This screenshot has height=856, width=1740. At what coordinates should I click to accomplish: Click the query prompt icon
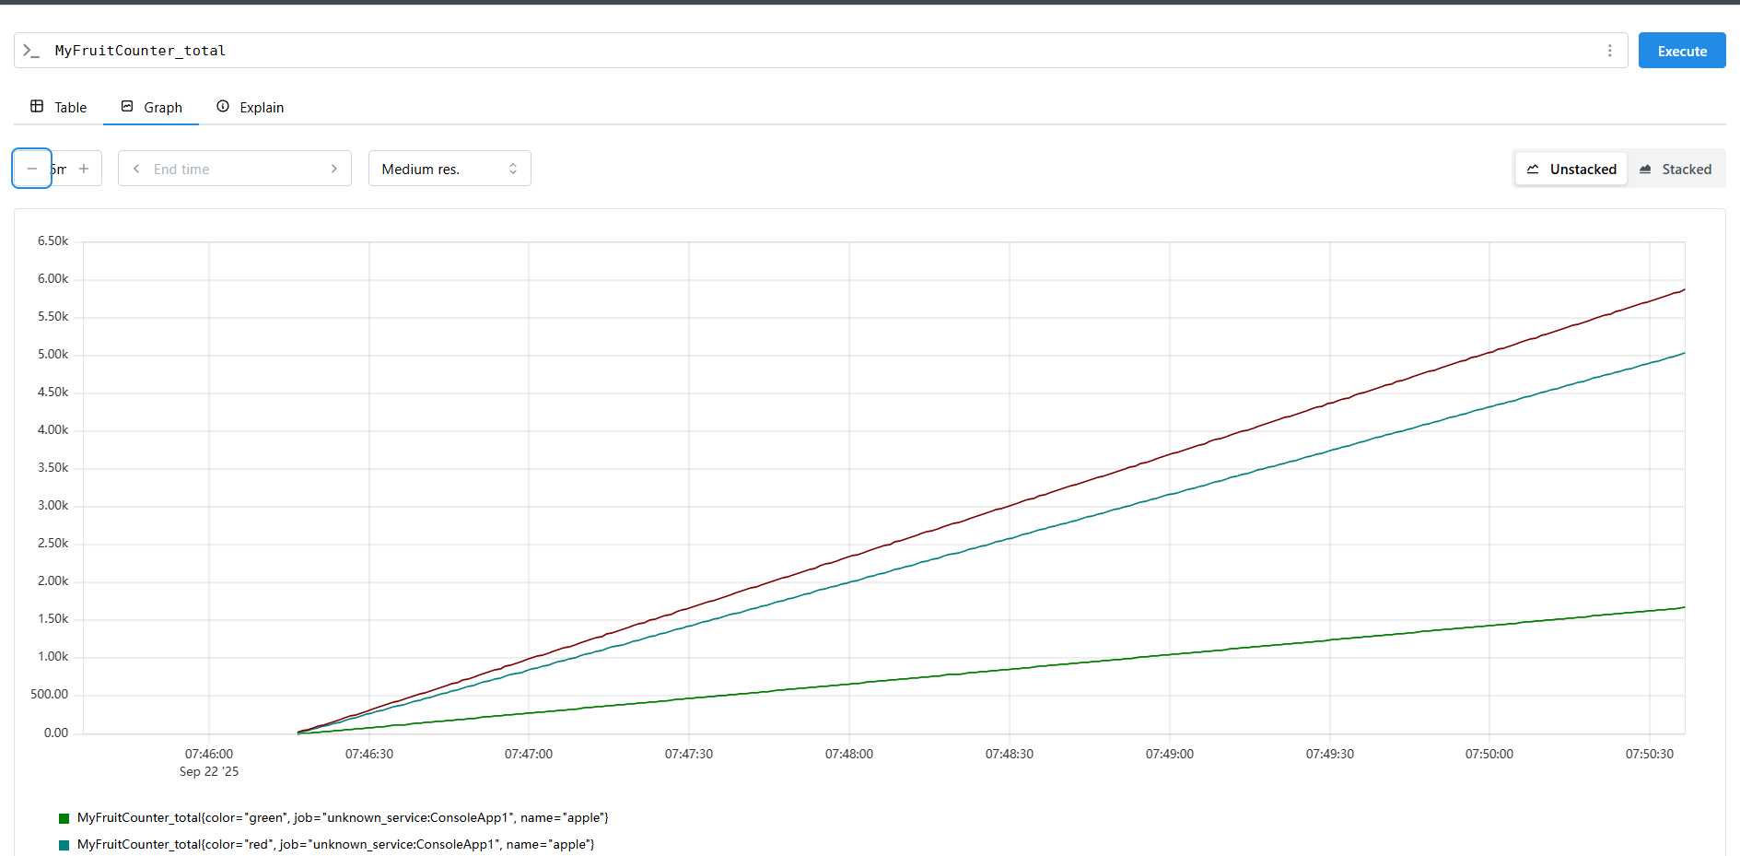[31, 51]
